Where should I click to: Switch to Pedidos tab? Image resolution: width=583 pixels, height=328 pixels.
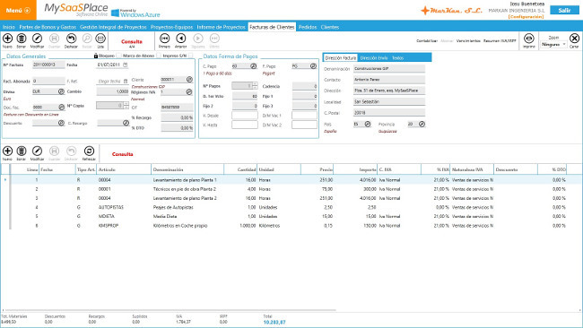pos(308,27)
